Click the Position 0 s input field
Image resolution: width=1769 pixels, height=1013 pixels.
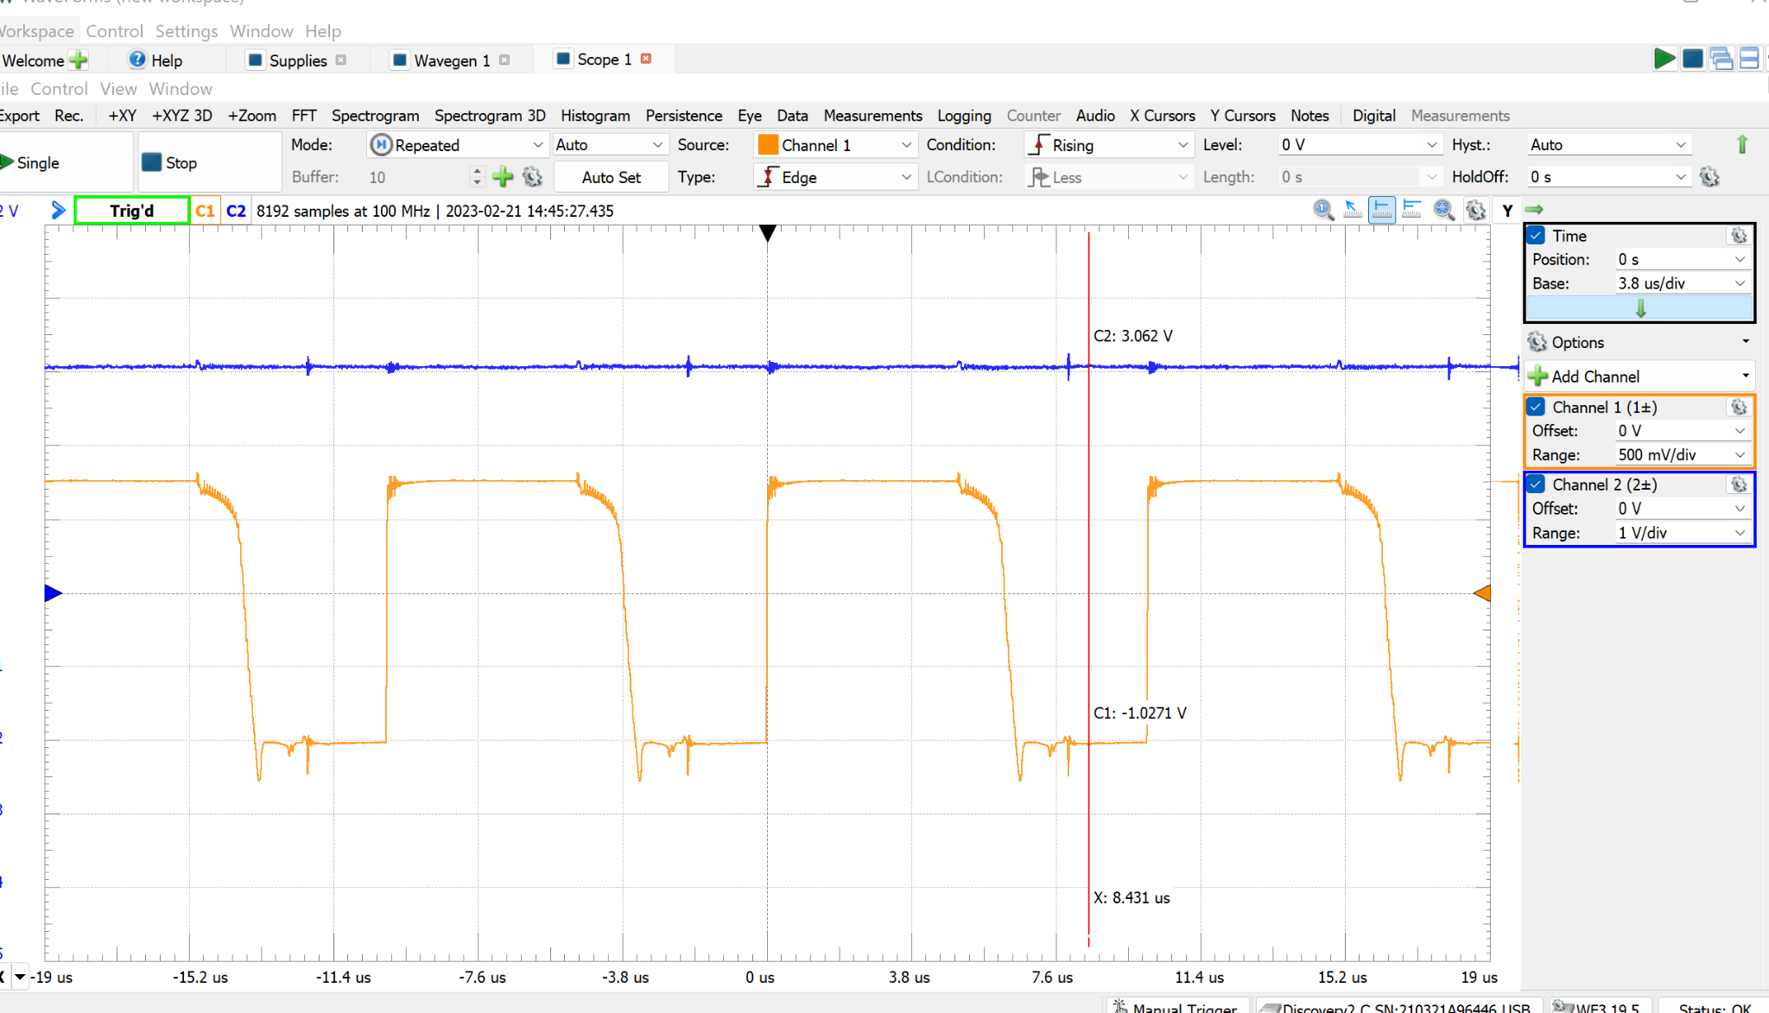(1683, 259)
